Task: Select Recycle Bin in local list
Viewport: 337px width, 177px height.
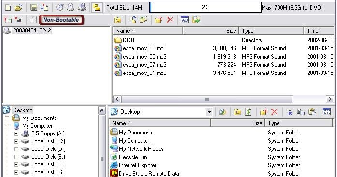Action: coord(133,157)
